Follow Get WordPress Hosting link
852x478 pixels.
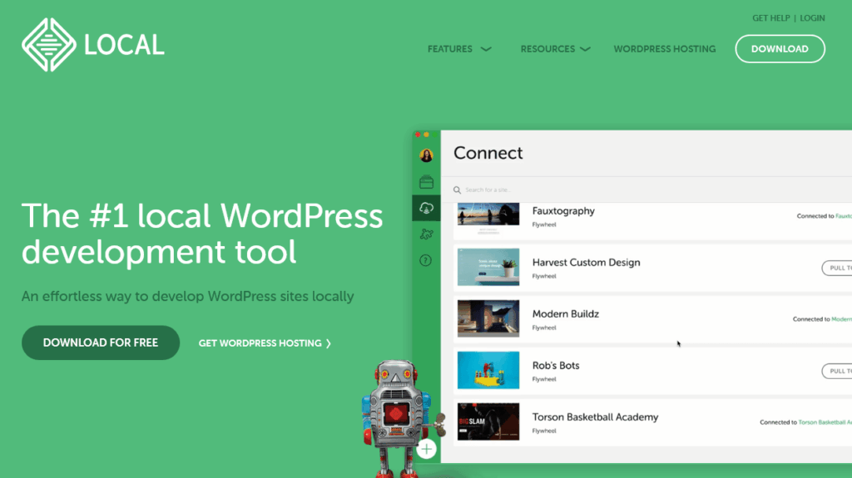[265, 343]
